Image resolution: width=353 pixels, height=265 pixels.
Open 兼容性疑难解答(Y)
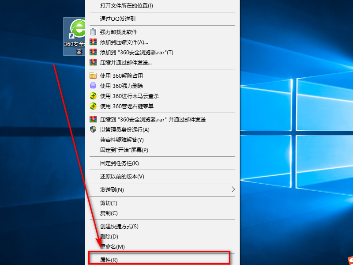tap(162, 140)
